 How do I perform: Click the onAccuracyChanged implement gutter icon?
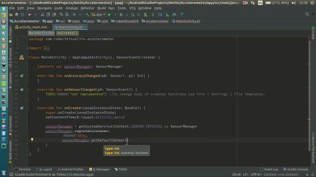tap(22, 76)
